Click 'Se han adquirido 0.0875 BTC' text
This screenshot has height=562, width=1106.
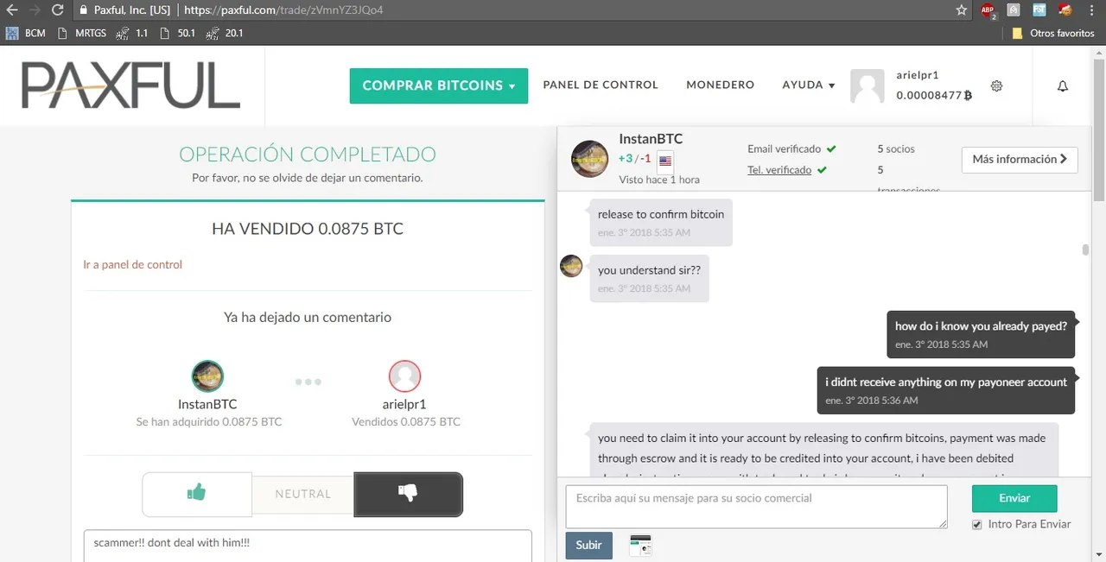click(209, 422)
